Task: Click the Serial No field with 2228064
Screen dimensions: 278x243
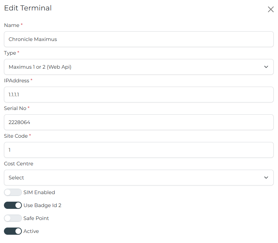Action: point(139,122)
